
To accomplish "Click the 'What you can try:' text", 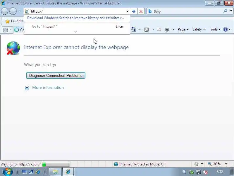I will click(40, 65).
